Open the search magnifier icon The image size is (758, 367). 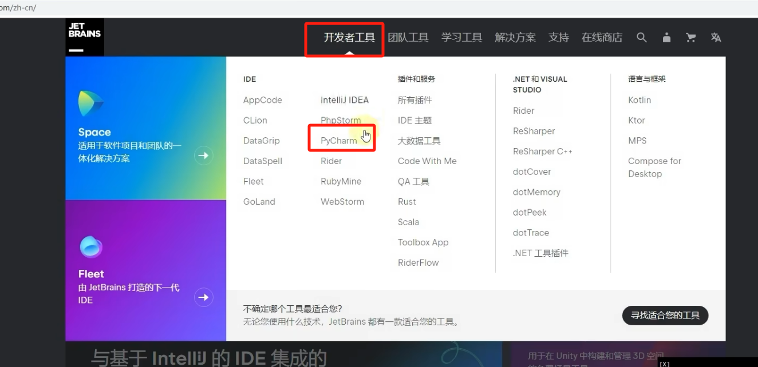[642, 38]
